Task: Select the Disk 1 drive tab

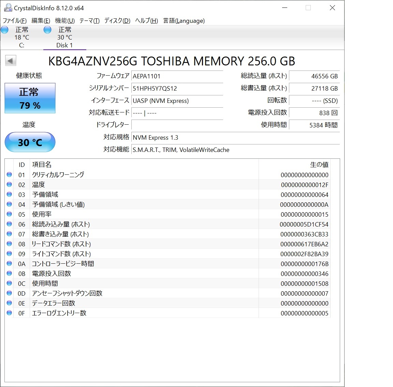Action: [x=65, y=37]
